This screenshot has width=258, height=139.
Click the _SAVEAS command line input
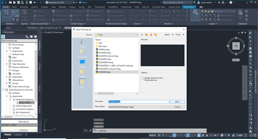pyautogui.click(x=149, y=131)
